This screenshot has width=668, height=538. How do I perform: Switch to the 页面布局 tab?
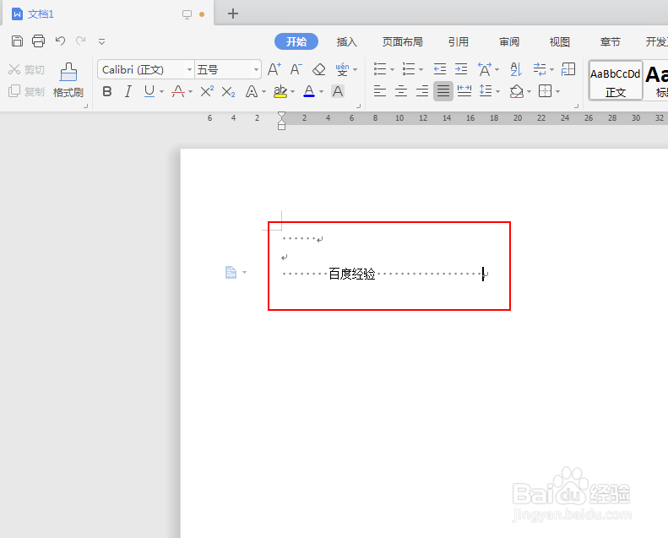[403, 41]
